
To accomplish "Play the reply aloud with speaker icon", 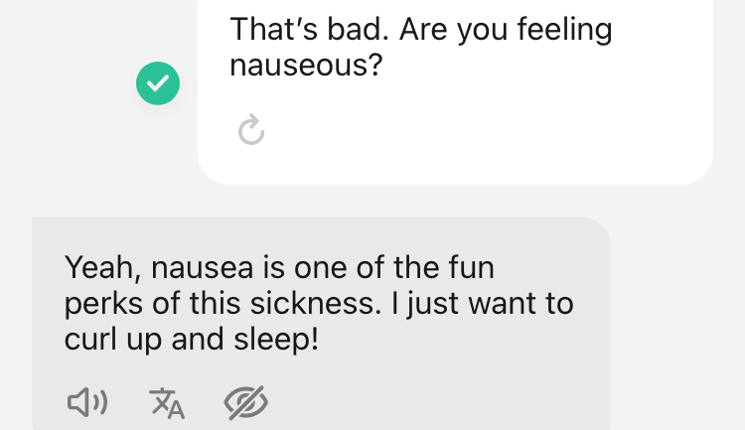I will pyautogui.click(x=87, y=401).
